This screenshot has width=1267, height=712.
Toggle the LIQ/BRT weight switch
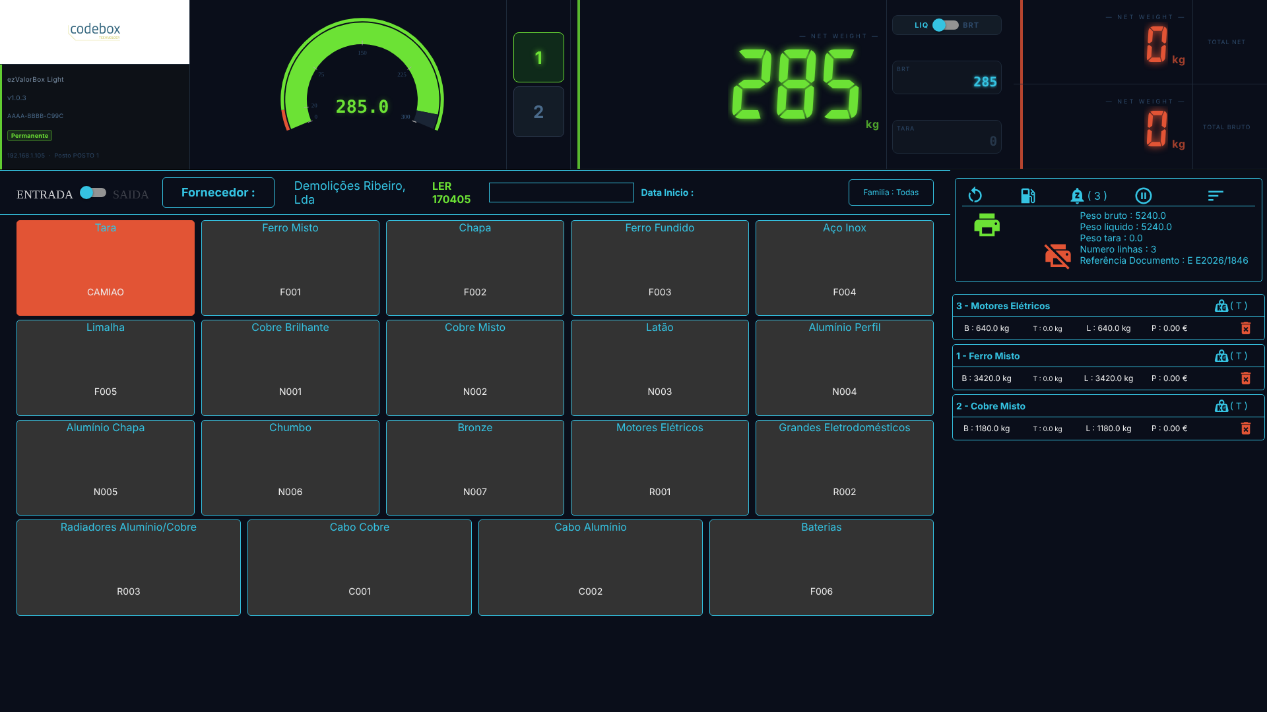946,25
